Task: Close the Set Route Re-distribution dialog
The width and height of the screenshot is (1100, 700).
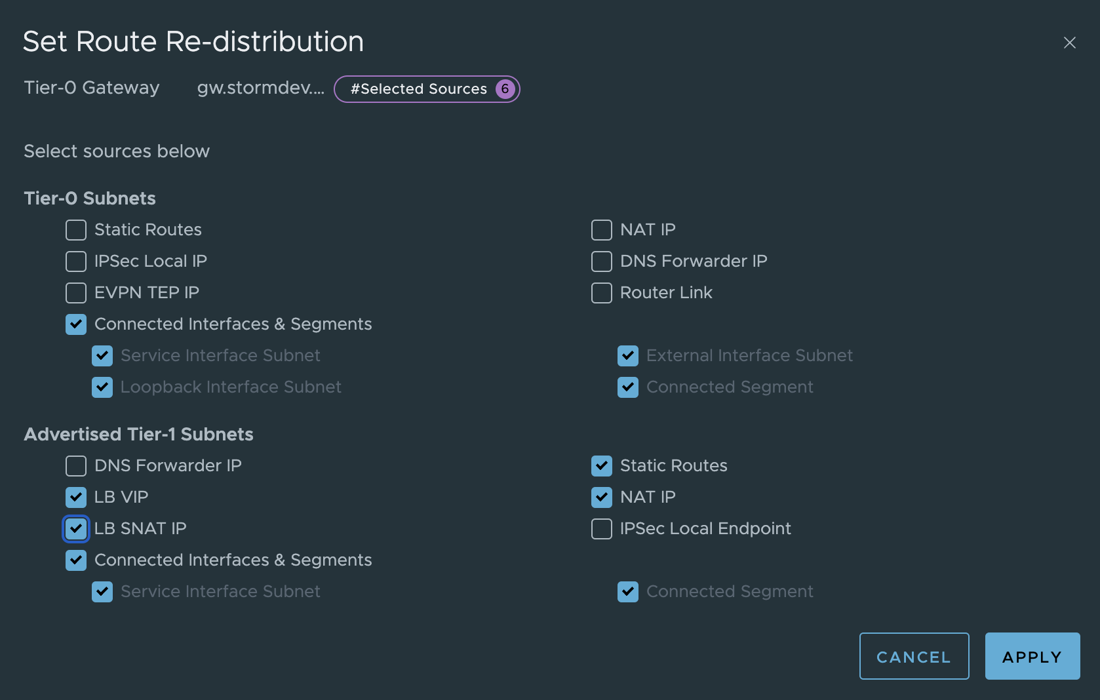Action: point(1069,43)
